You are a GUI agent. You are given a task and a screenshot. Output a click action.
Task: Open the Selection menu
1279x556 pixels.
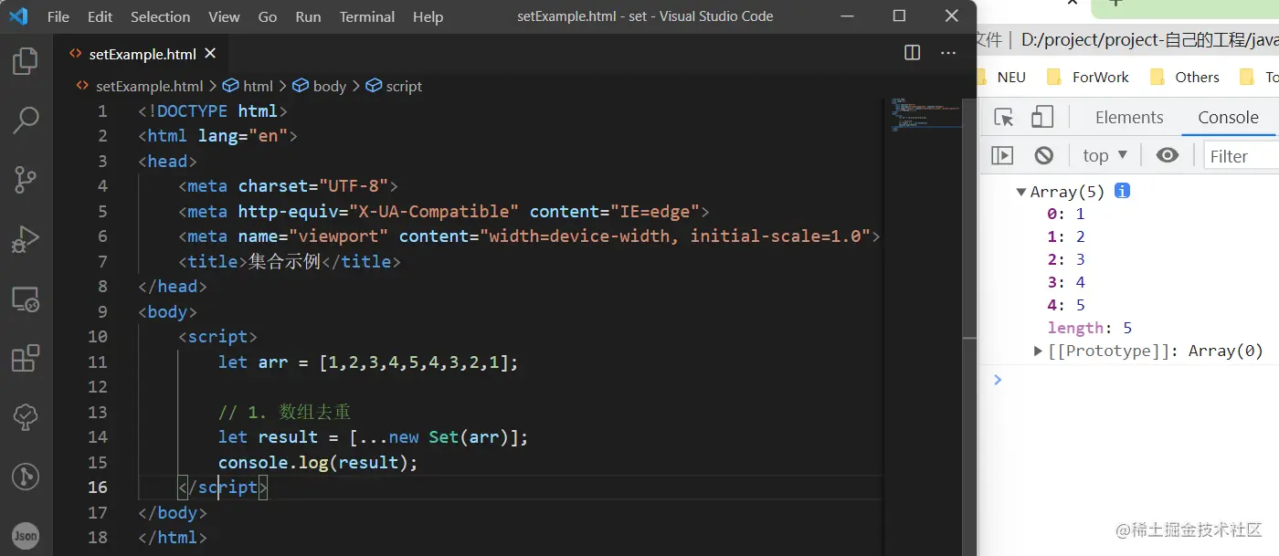coord(161,16)
